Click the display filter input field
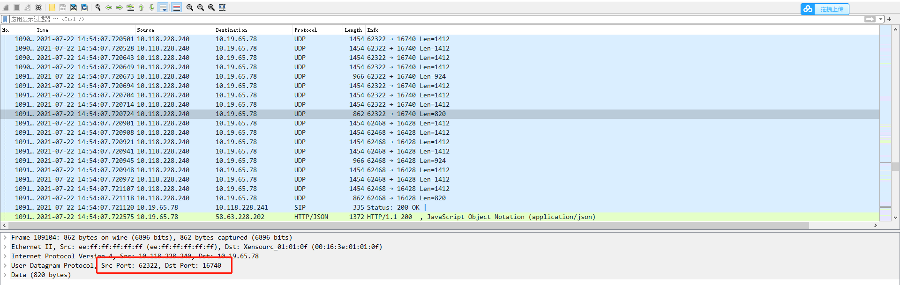900x285 pixels. point(436,19)
